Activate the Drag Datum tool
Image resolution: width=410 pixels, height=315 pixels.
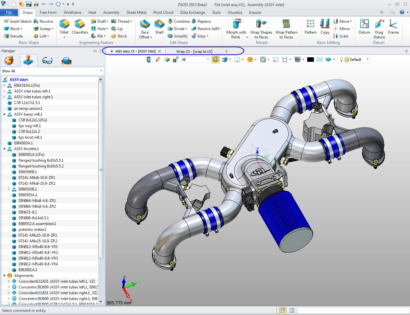pos(379,24)
